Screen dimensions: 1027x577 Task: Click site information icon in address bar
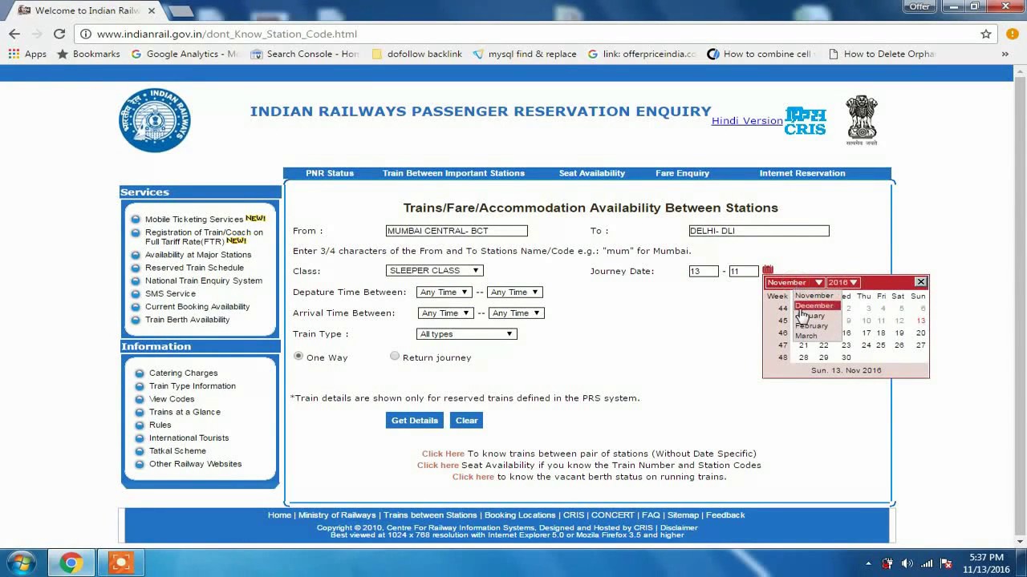[x=86, y=34]
